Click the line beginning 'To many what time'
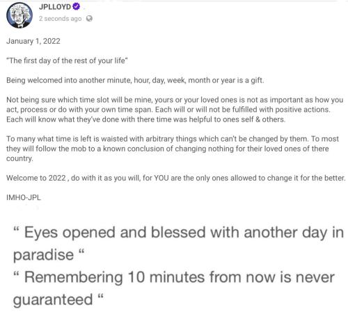 tap(173, 139)
